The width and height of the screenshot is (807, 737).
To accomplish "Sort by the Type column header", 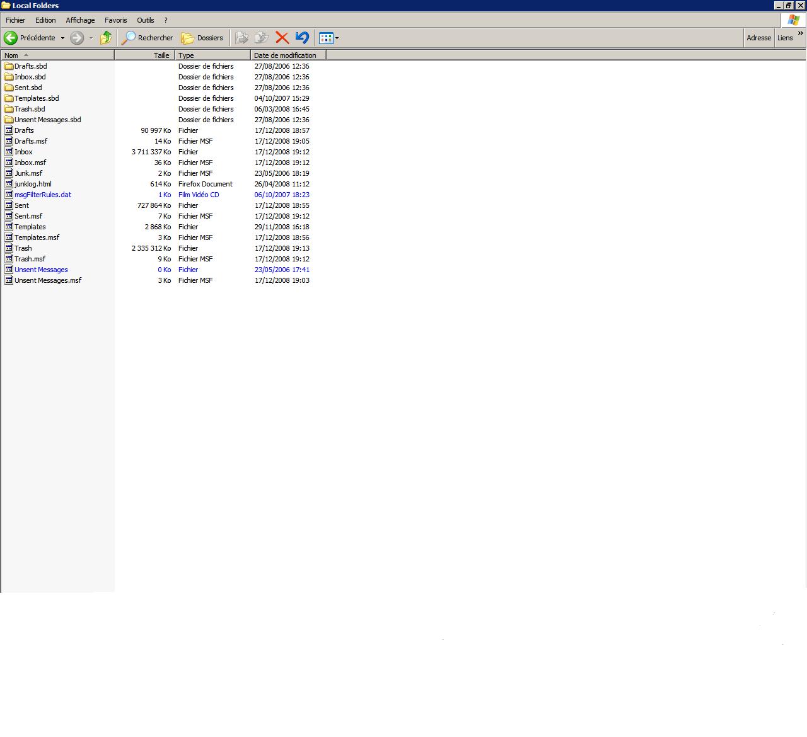I will click(212, 55).
